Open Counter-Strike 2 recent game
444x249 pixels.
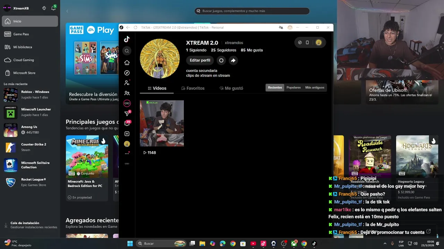click(30, 147)
